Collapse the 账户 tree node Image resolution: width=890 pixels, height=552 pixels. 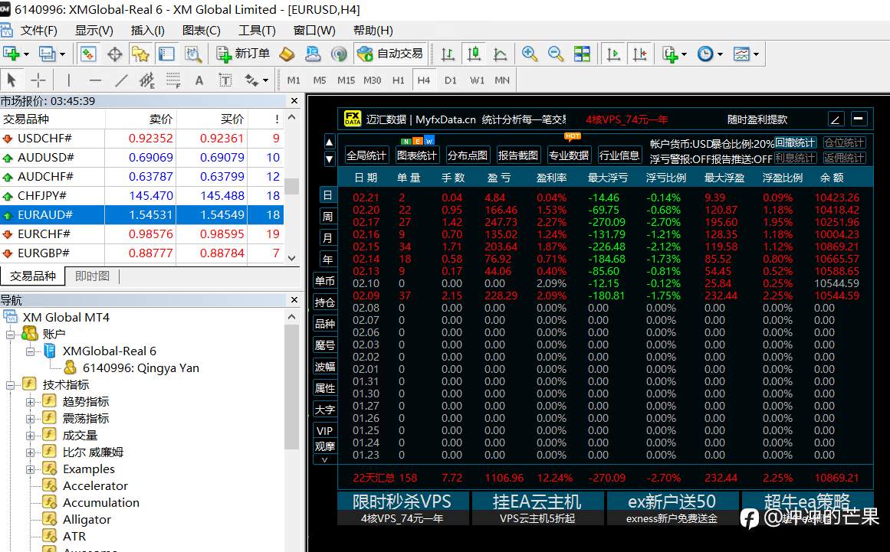click(11, 335)
